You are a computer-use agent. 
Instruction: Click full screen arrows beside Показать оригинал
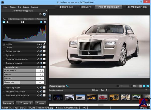click(x=67, y=86)
